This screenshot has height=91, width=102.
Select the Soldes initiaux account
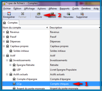[21, 51]
